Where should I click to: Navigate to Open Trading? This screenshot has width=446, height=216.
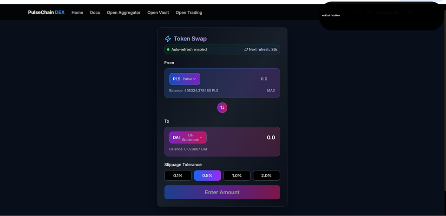[189, 13]
